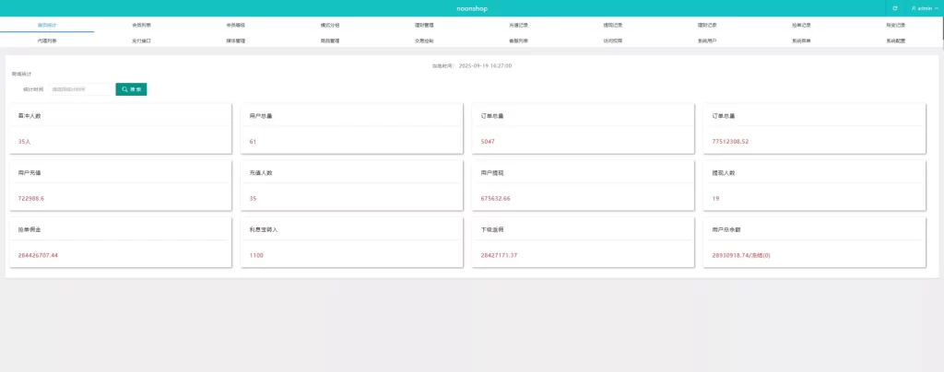This screenshot has height=372, width=944.
Task: Click the 用户总量 card showing 61
Action: coord(351,129)
